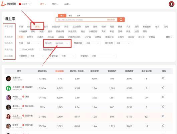Viewport: 177px width, 134px height.
Task: Check the 有品牌合作 checkbox
Action: point(40,50)
